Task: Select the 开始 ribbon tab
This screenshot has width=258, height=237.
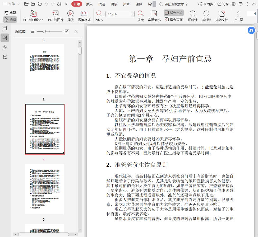Action: click(x=77, y=4)
